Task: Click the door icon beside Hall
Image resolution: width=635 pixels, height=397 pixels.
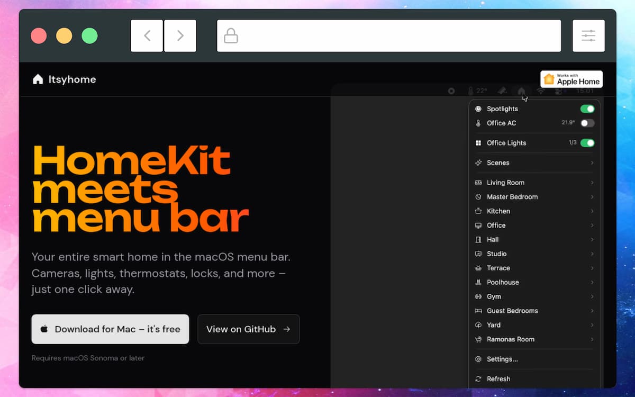Action: coord(478,239)
